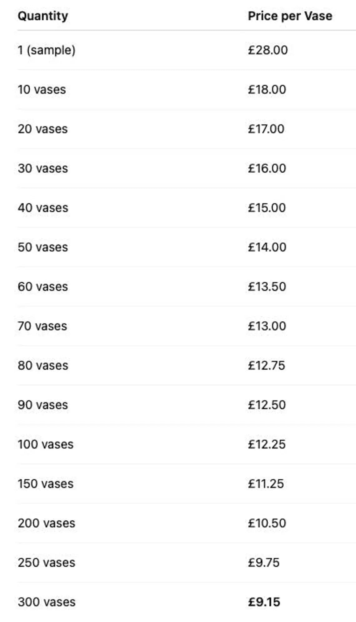
Task: Click the £15.00 price value
Action: (x=267, y=208)
